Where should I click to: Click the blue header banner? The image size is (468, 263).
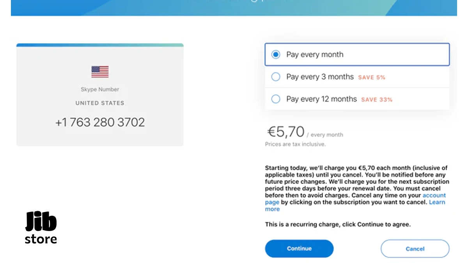(234, 7)
